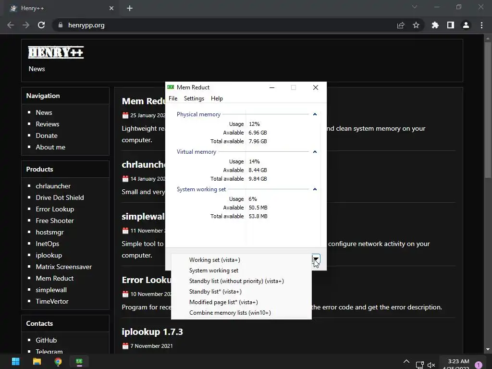
Task: Close the Henry++ tab
Action: [111, 8]
